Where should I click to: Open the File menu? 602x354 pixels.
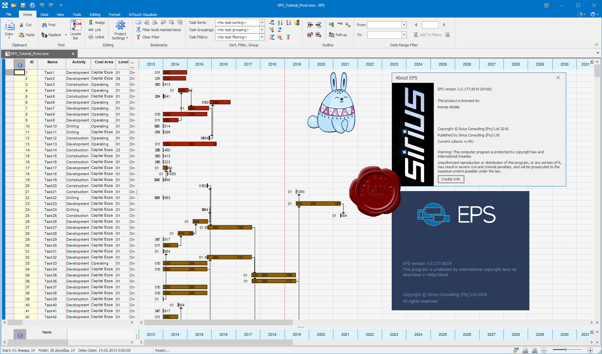[9, 15]
